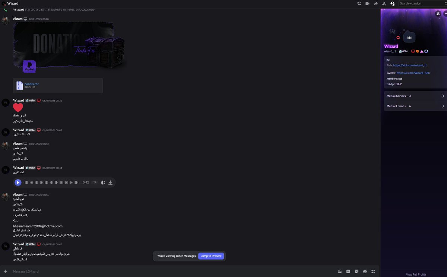Add friends to DM
This screenshot has height=277, width=447.
tap(384, 3)
